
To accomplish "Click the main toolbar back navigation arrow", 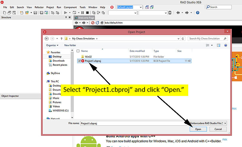I will click(178, 12).
